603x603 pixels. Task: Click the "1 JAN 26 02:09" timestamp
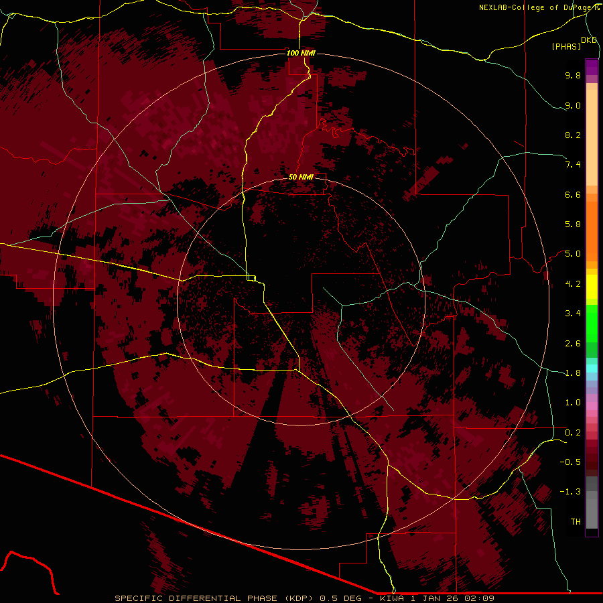coord(452,598)
